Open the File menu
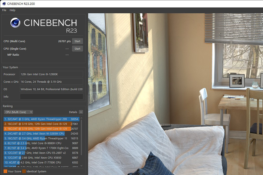 coord(4,10)
